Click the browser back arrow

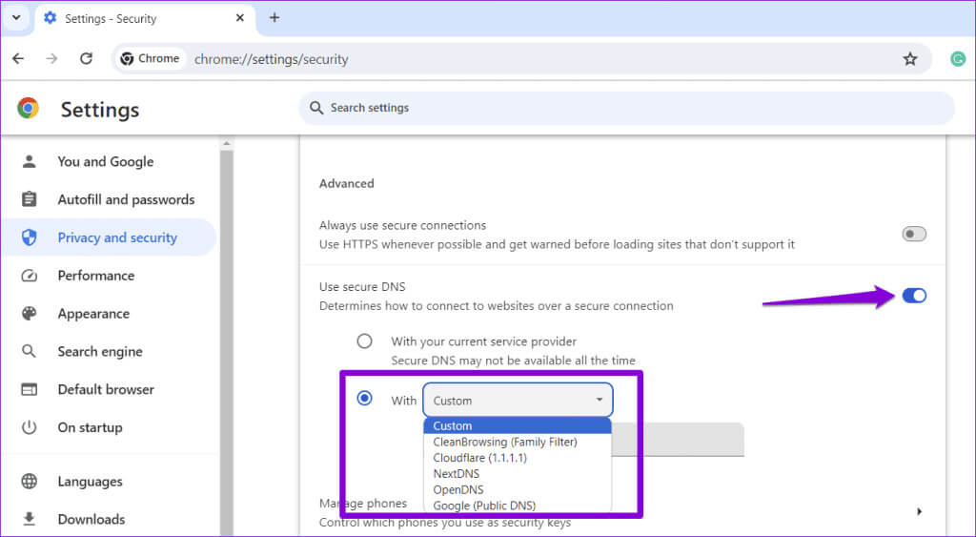point(18,59)
